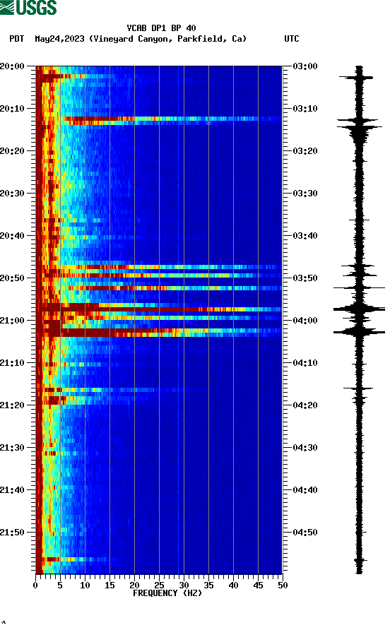Click the '03:50' UTC time label
Viewport: 390px width, 630px height.
click(x=305, y=278)
